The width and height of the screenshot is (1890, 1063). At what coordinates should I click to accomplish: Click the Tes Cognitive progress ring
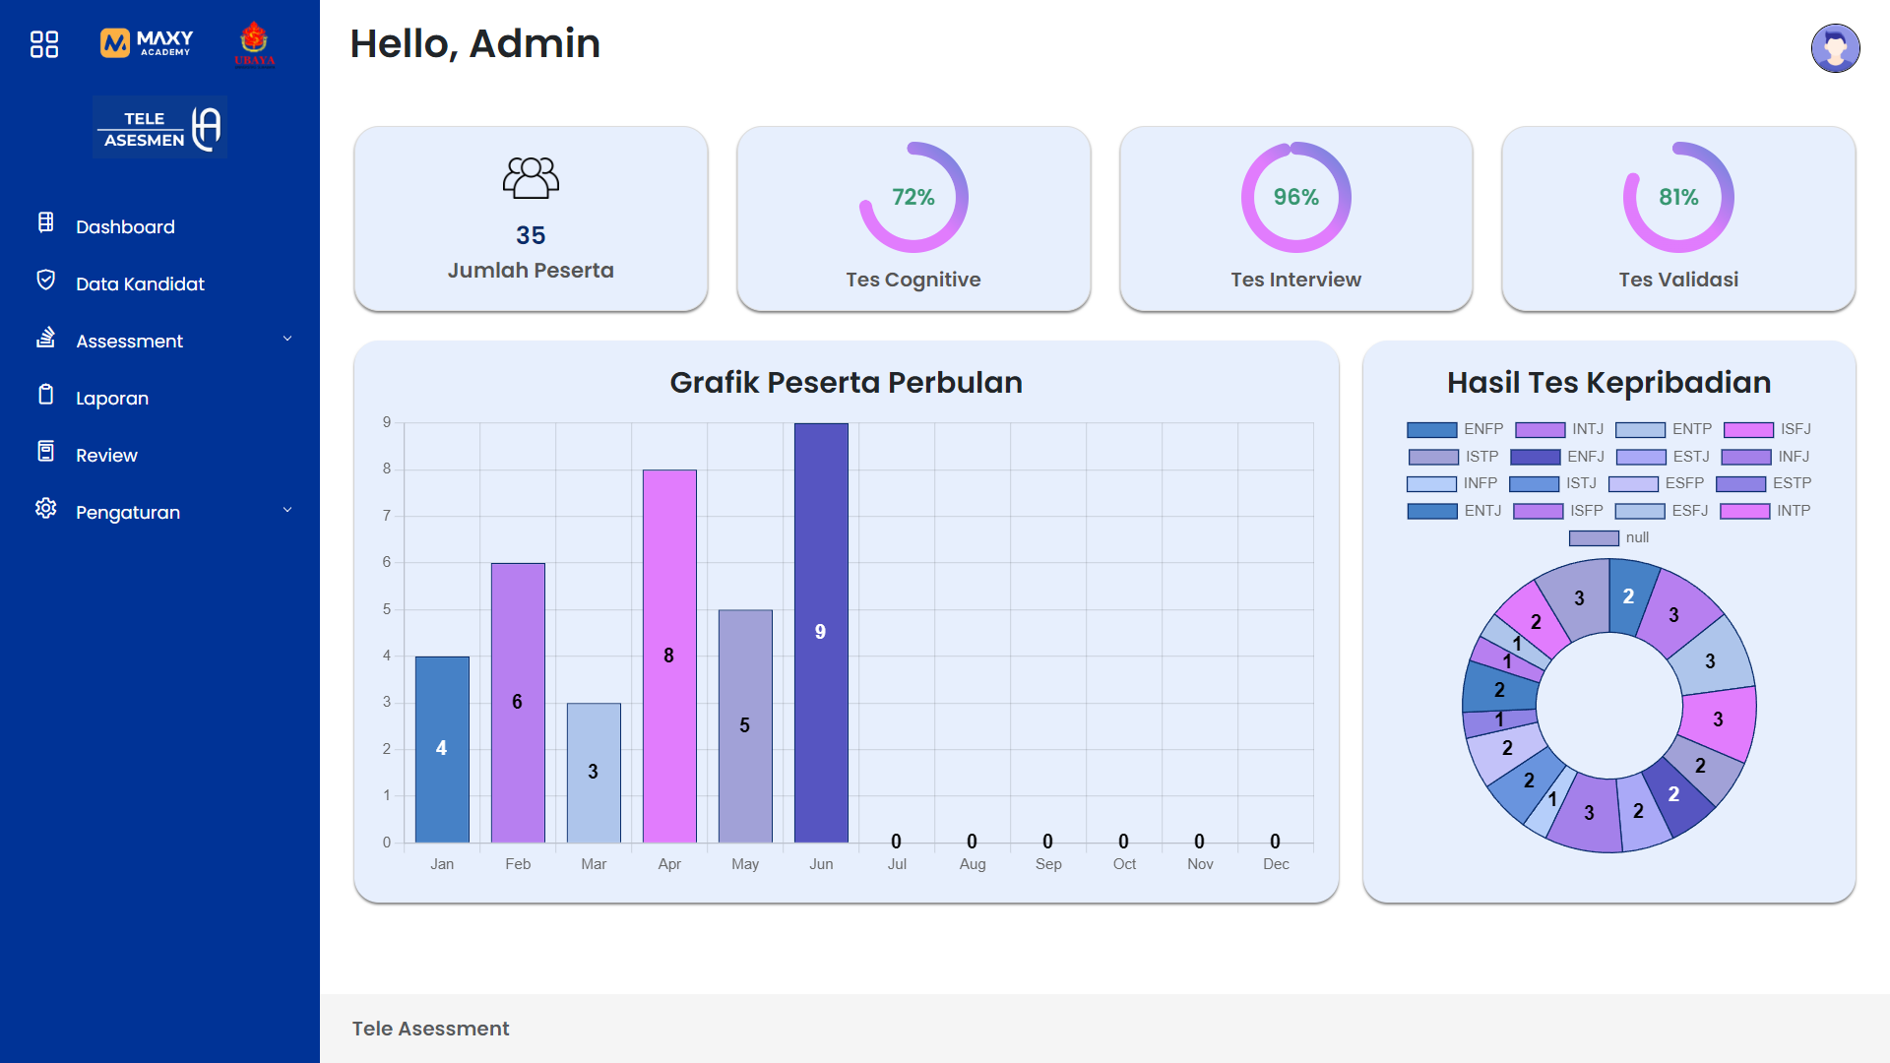(913, 197)
